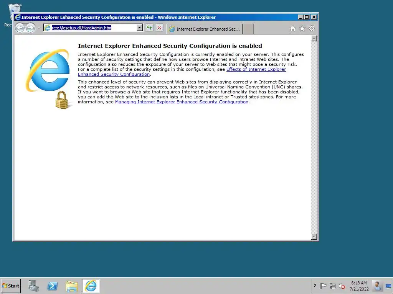Switch to the Internet Explorer Enhanced Sec... tab
Viewport: 393px width, 294px height.
tap(204, 29)
